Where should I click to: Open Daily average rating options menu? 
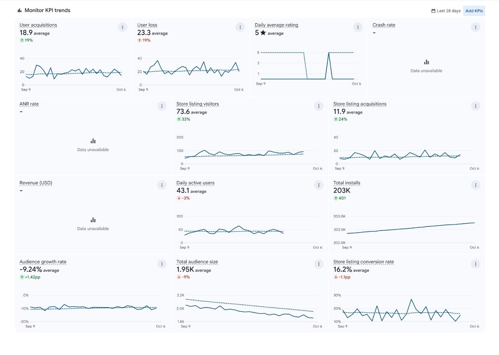click(x=358, y=27)
